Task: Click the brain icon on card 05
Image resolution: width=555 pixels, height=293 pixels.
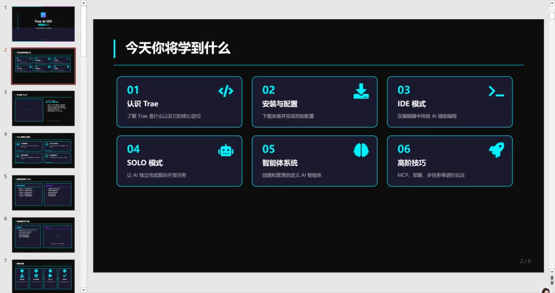Action: coord(361,150)
